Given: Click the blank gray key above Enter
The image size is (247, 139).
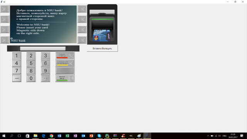Looking at the screenshot, I should [x=65, y=71].
